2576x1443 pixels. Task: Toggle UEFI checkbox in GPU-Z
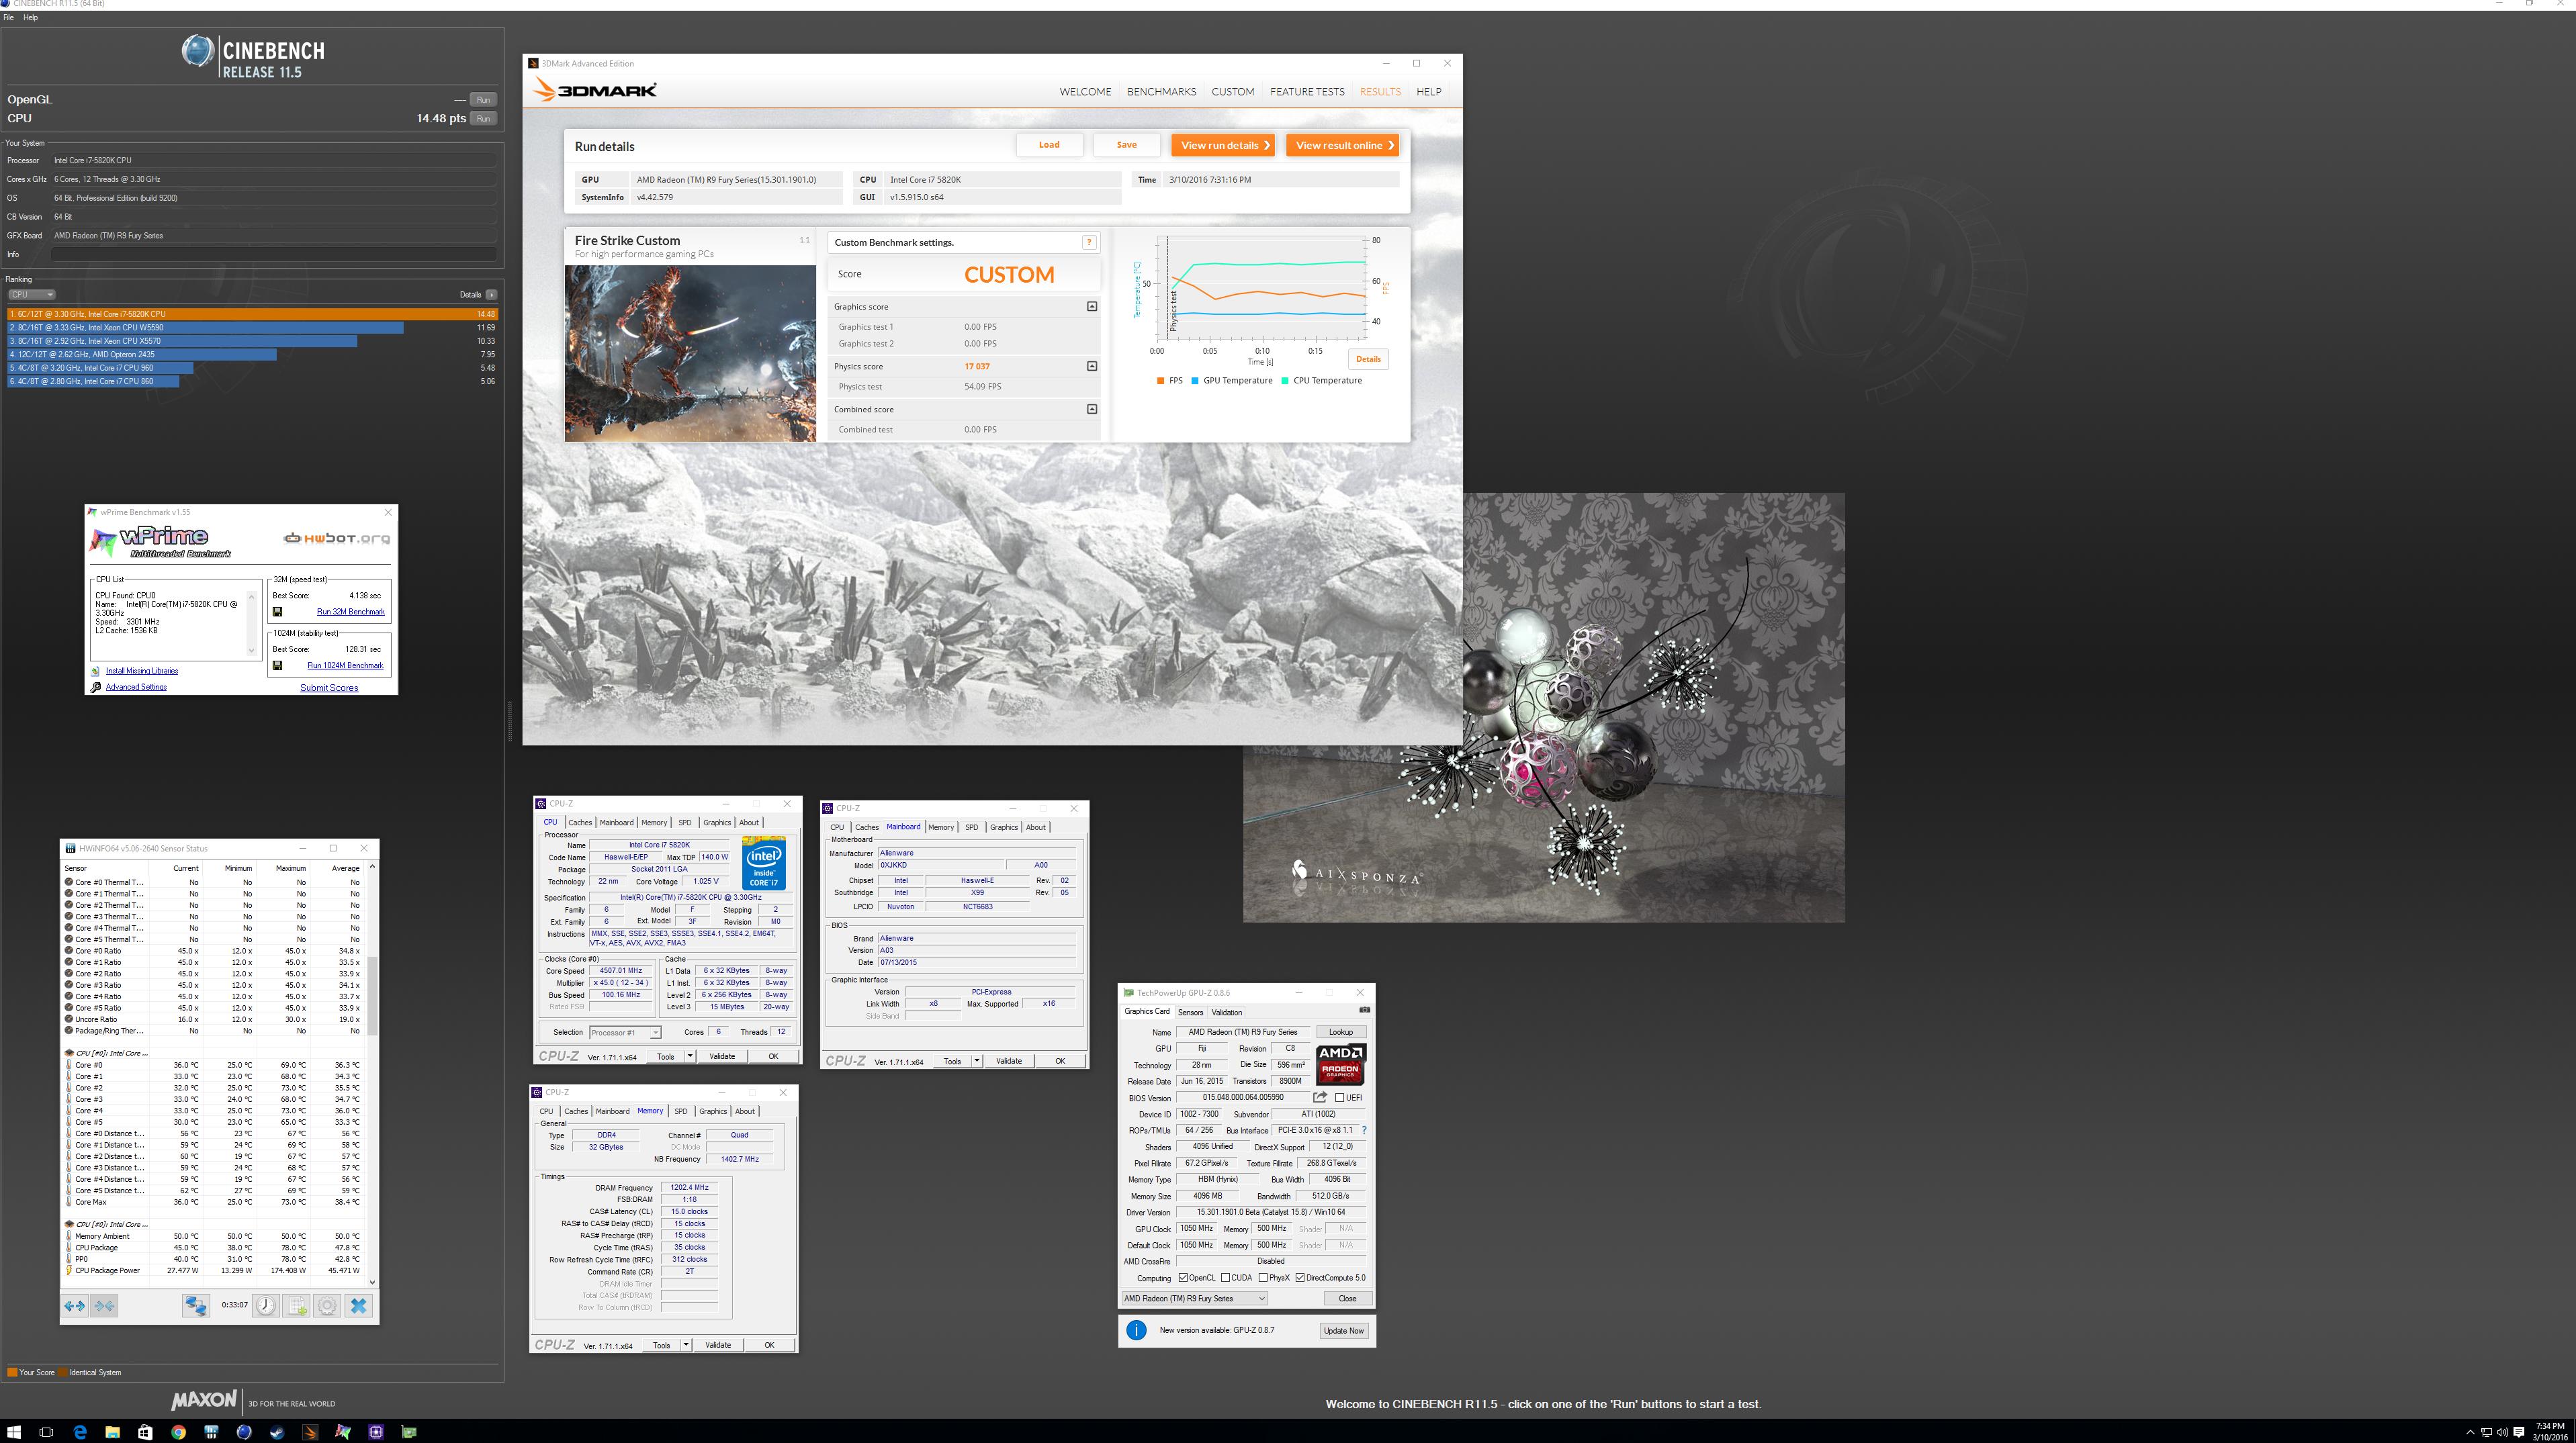pyautogui.click(x=1340, y=1097)
